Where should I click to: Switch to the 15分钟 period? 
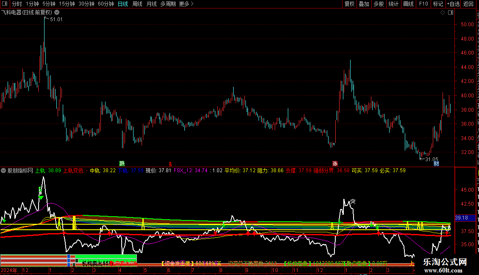coord(67,4)
